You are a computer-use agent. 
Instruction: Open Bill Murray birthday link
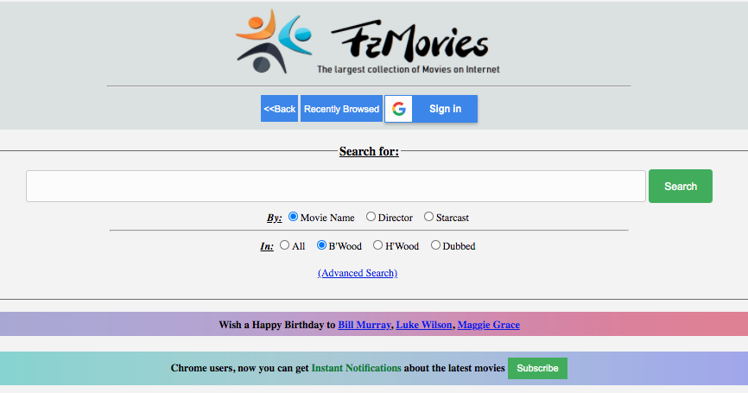(x=364, y=325)
